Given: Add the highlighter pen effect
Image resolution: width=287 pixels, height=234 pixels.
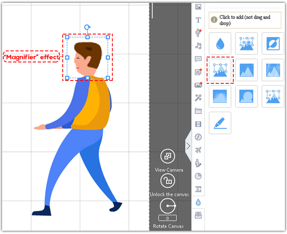Looking at the screenshot, I should click(x=220, y=123).
